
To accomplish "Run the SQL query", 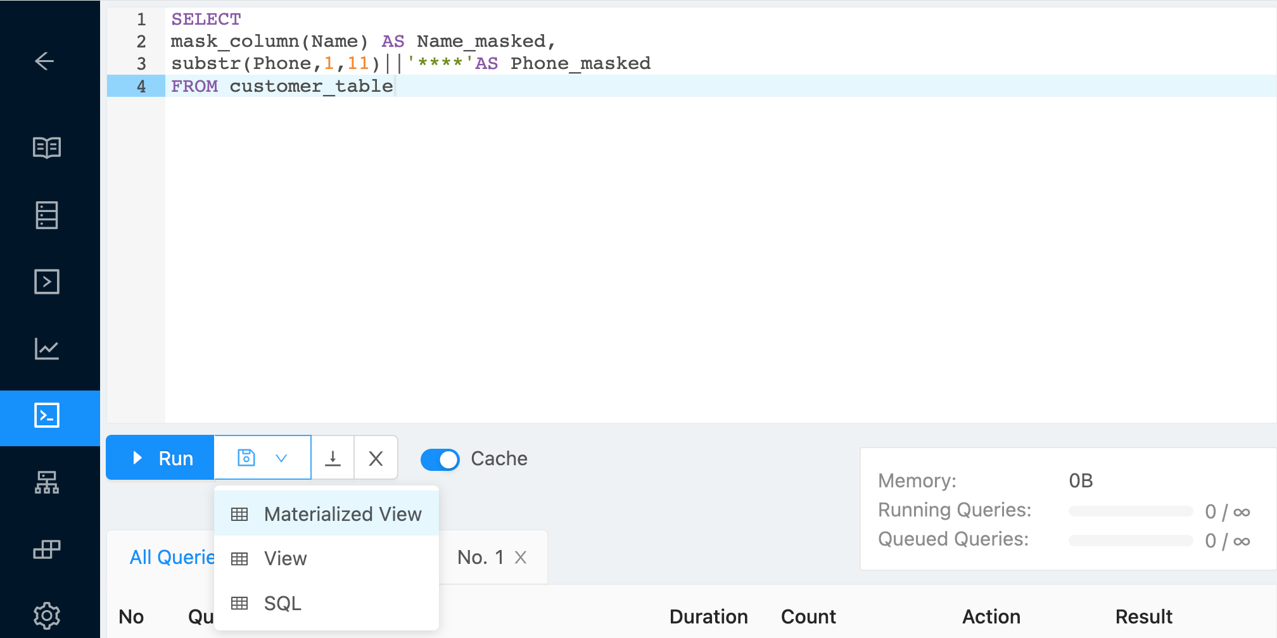I will [160, 458].
